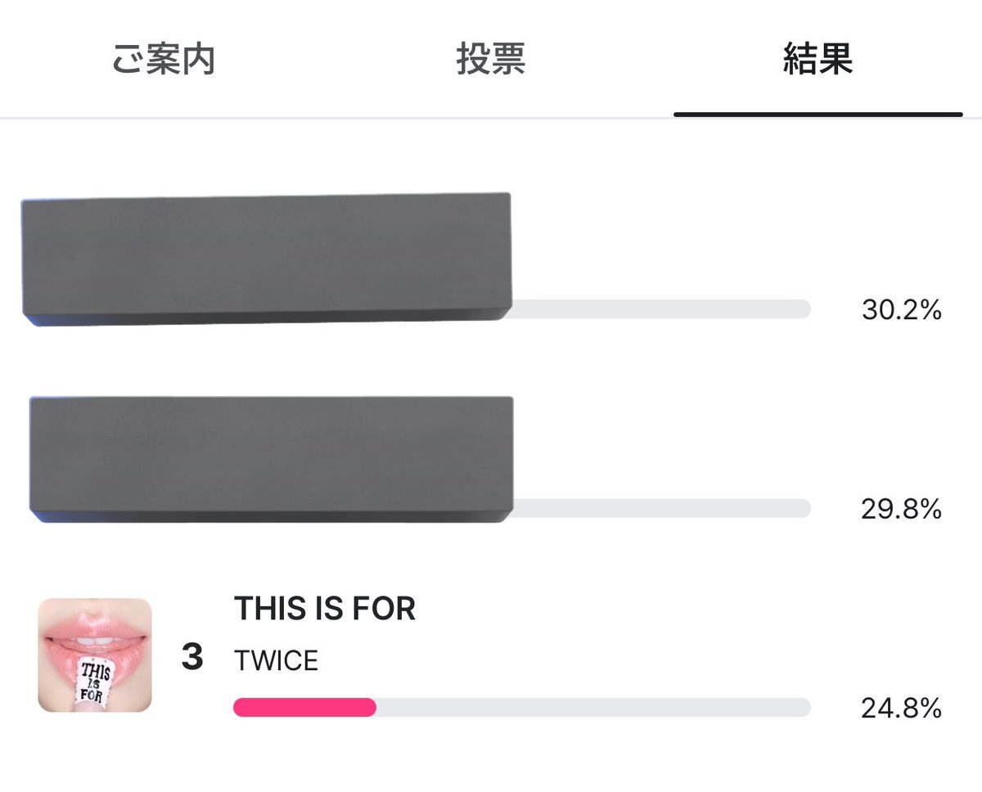
Task: Click the 24.8% result percentage
Action: click(x=901, y=709)
